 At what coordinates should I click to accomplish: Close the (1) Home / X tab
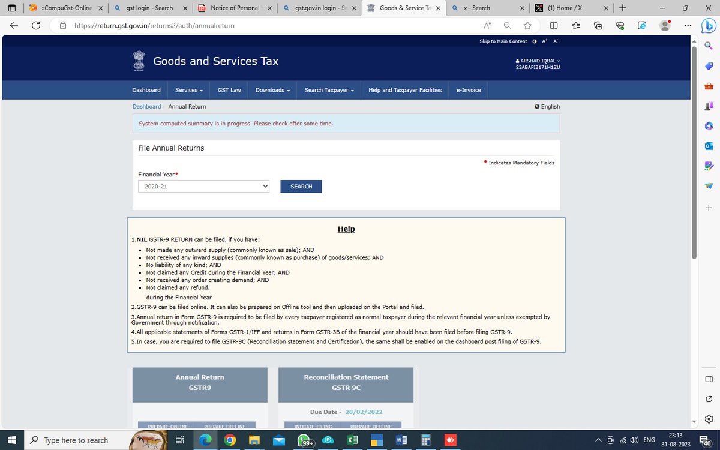click(607, 8)
